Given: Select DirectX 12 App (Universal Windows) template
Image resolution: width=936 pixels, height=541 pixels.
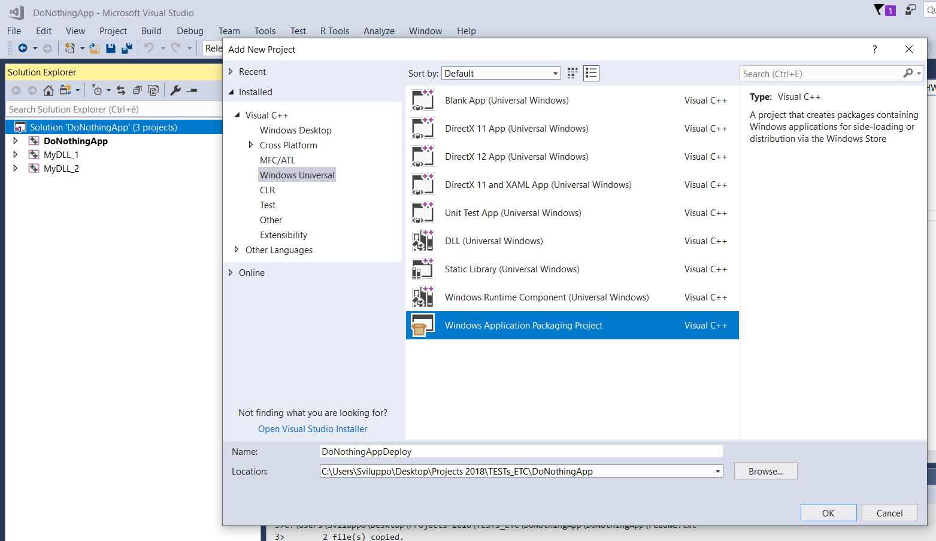Looking at the screenshot, I should tap(572, 156).
